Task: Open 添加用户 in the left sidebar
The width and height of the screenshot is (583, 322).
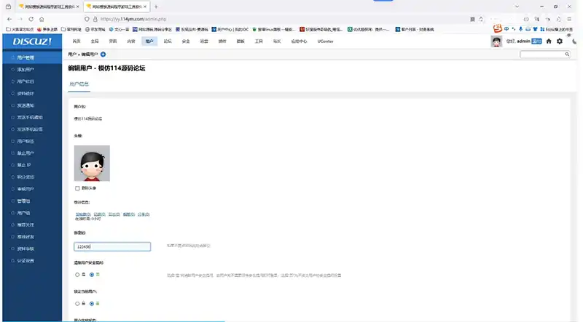Action: click(x=26, y=69)
